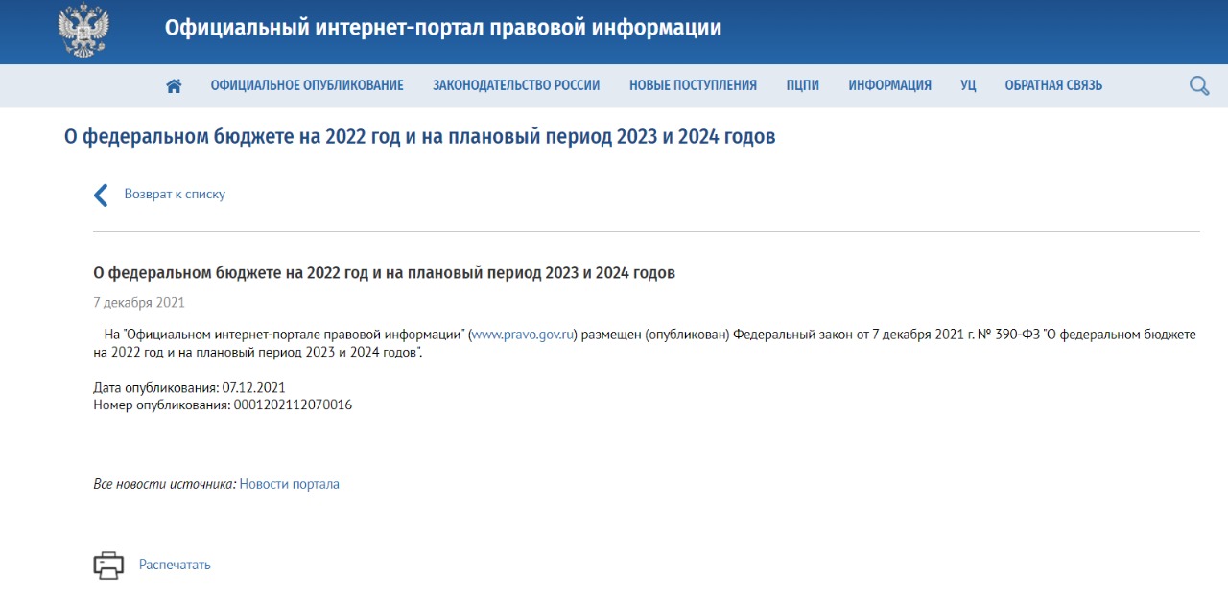This screenshot has width=1228, height=601.
Task: Open the Обратная связь page
Action: (1053, 85)
